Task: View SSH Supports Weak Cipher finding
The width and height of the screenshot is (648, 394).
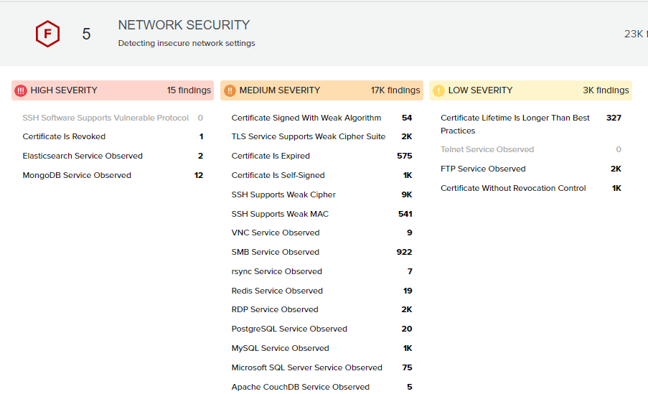Action: 283,194
